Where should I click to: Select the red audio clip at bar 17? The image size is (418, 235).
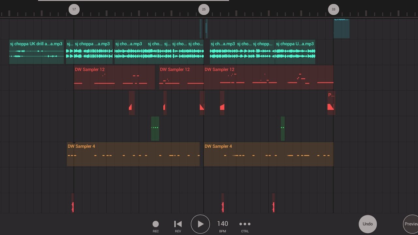[73, 203]
